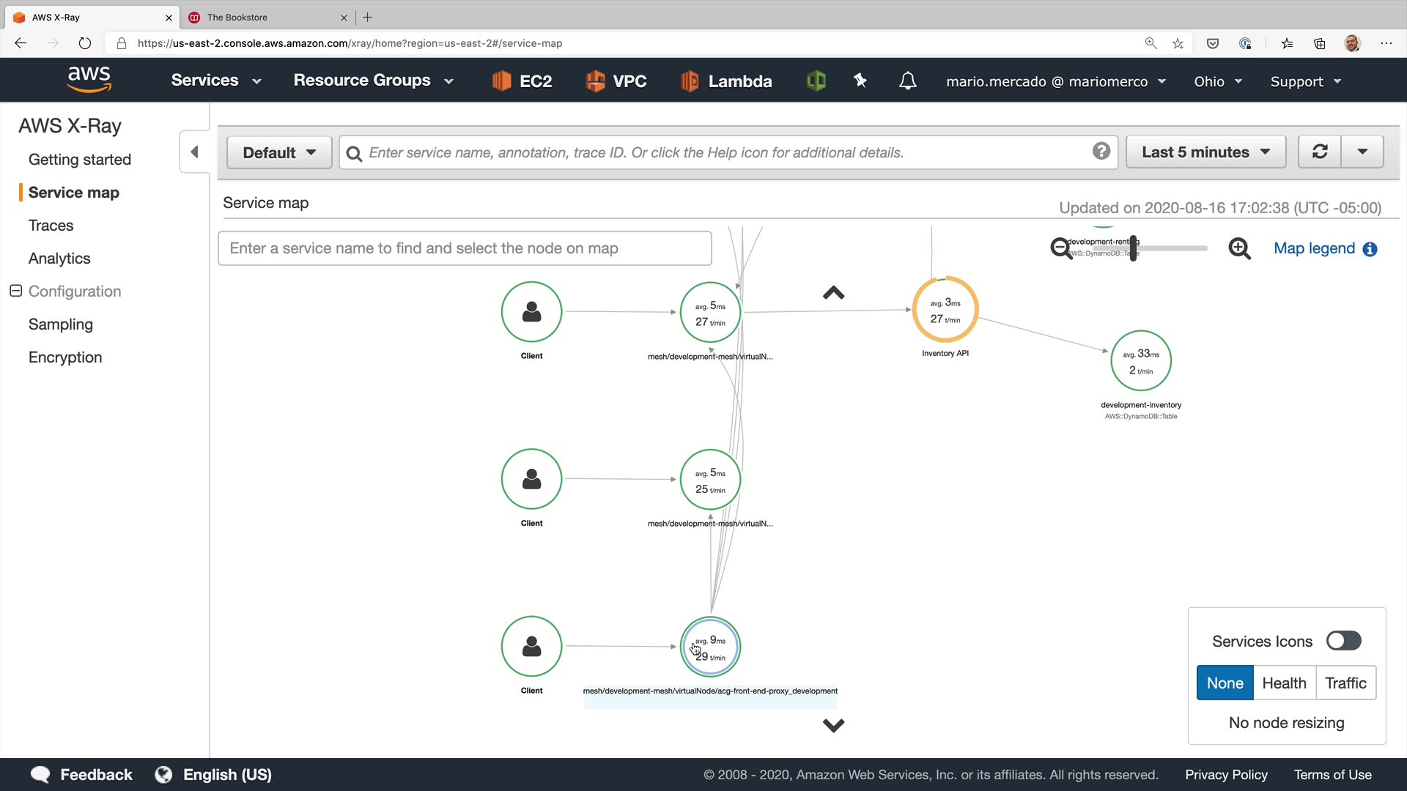Open the Map legend link
1407x791 pixels.
[1314, 248]
